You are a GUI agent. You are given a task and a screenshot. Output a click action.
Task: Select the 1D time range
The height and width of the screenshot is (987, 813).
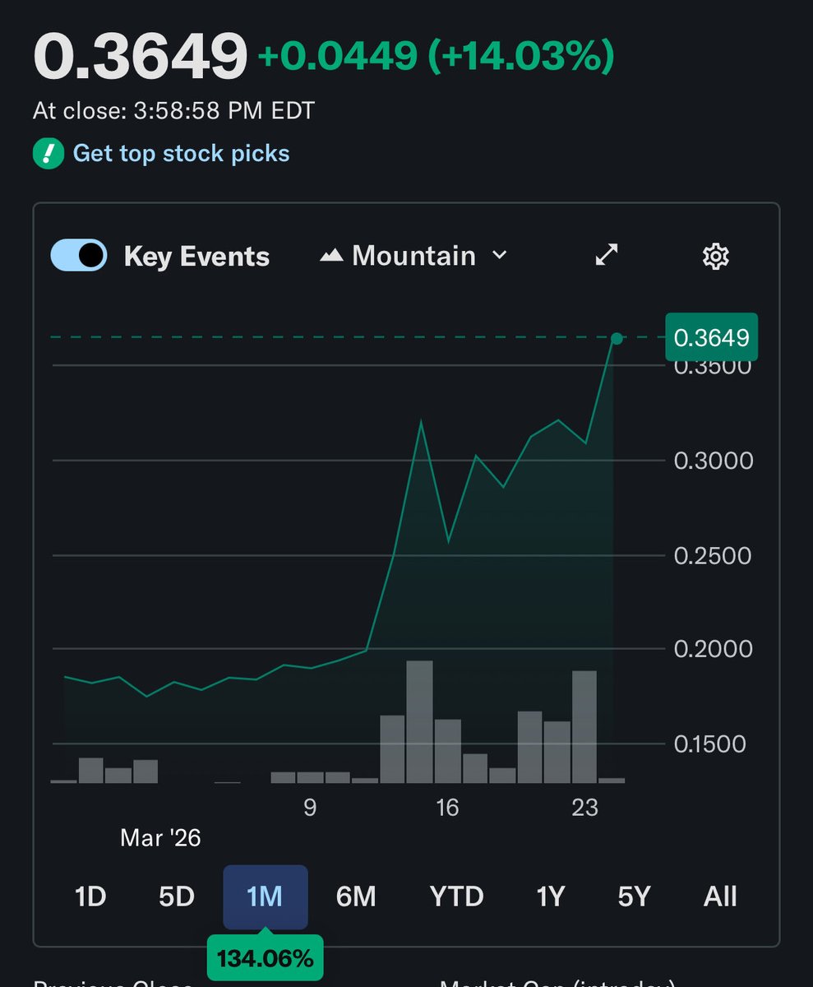point(90,896)
